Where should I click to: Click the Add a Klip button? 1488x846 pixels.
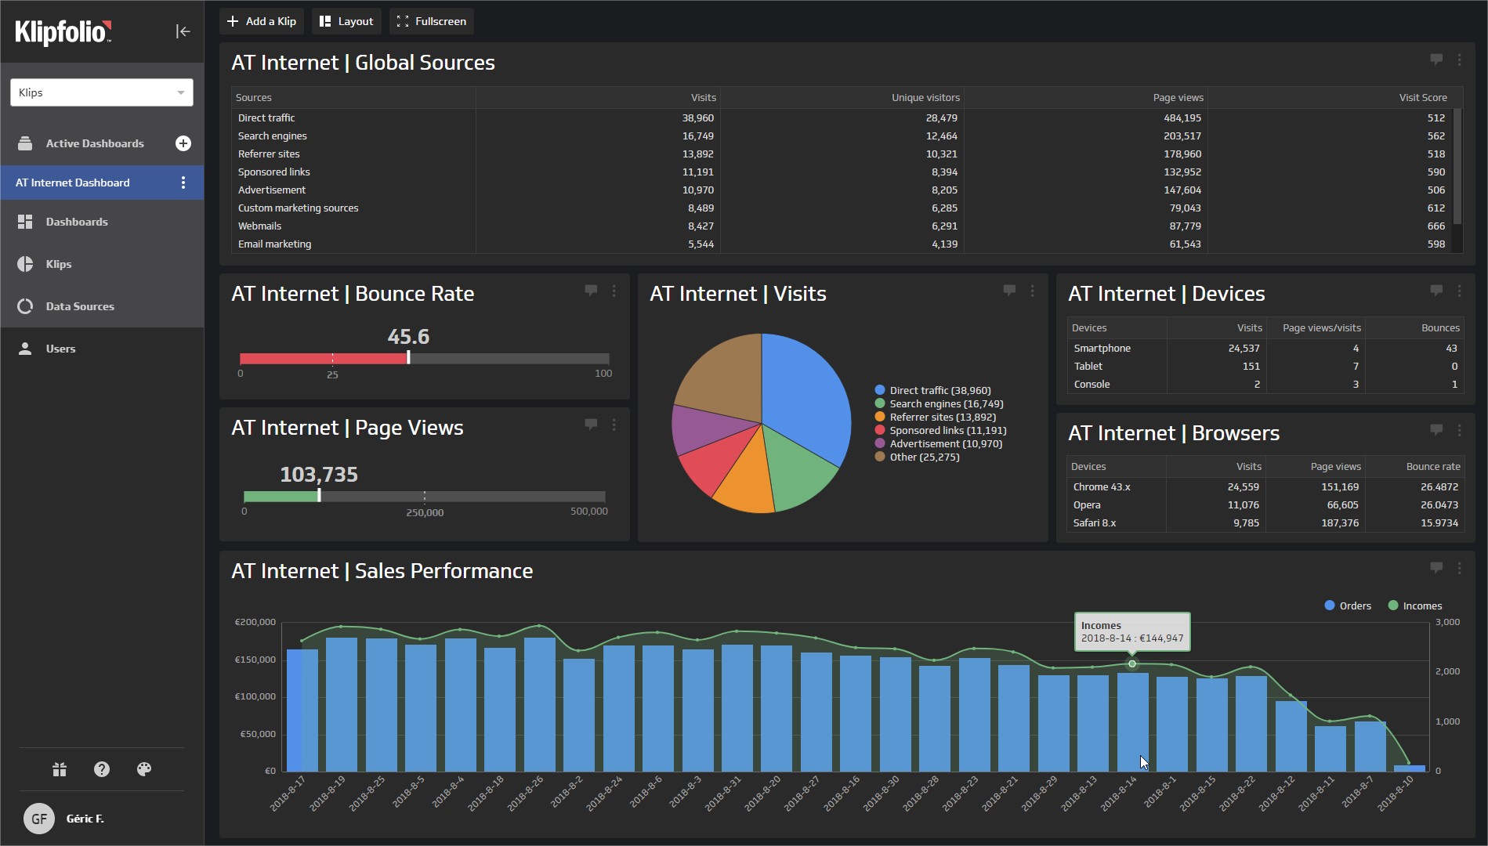coord(262,21)
